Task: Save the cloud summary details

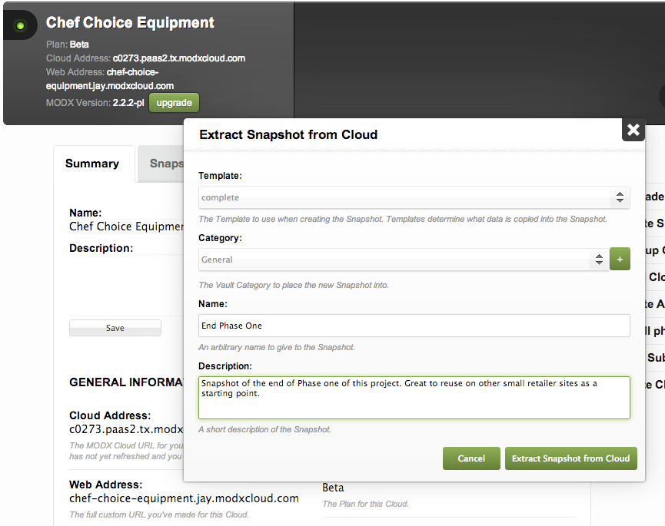Action: [x=115, y=328]
